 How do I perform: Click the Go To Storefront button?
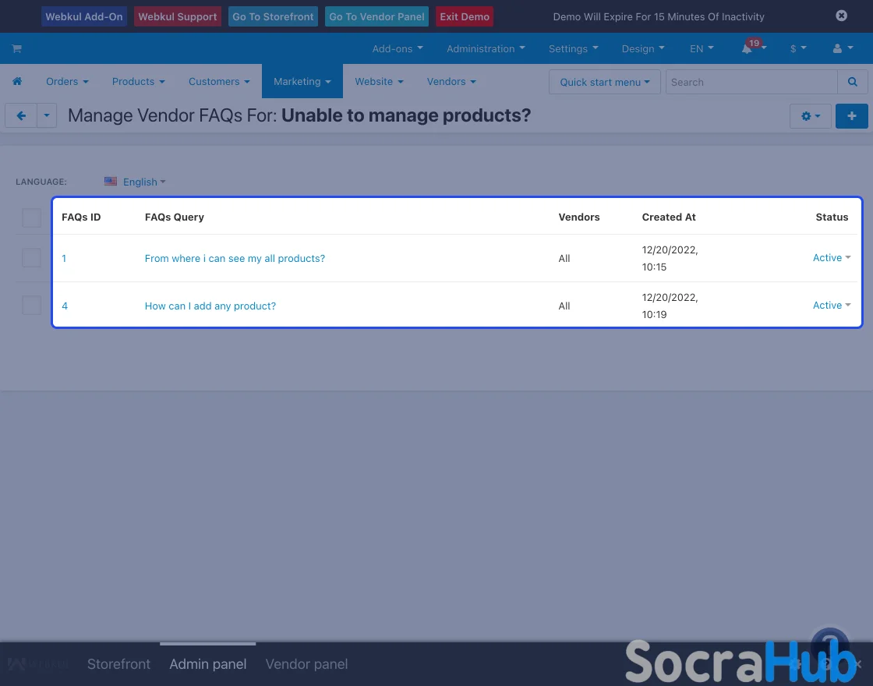[273, 16]
